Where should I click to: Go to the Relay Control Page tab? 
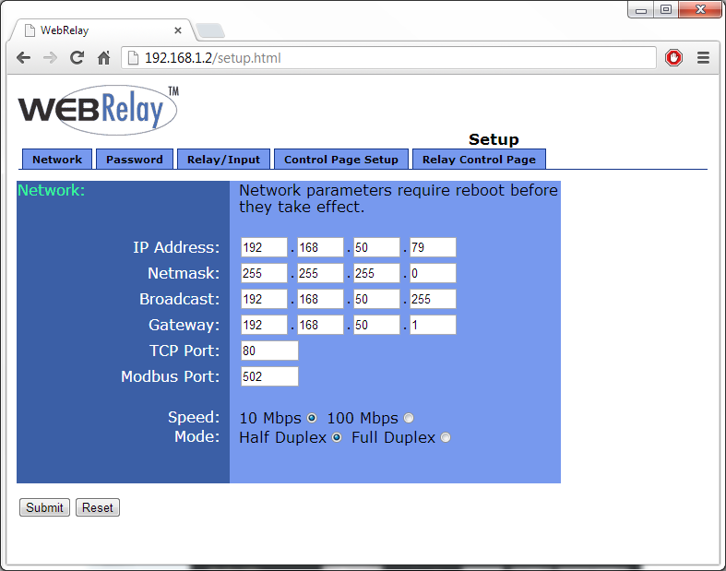[479, 160]
